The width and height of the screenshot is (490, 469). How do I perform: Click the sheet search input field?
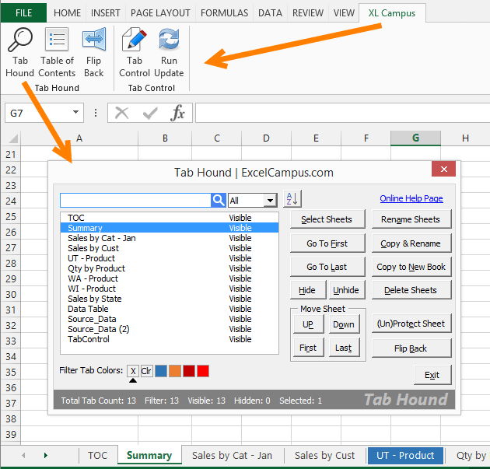[x=135, y=201]
